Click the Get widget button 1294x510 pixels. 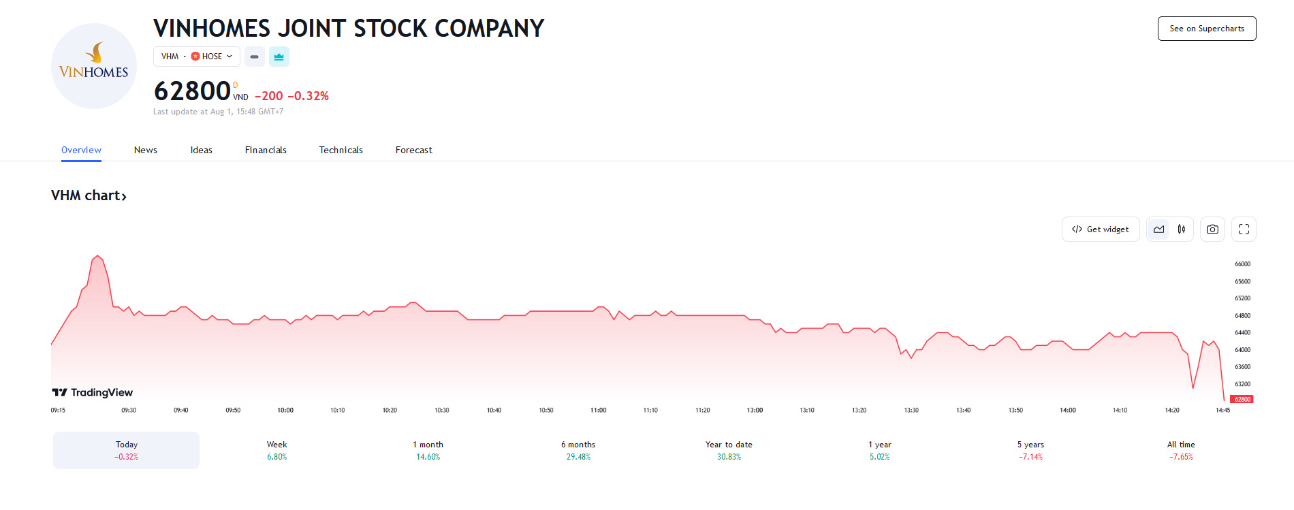[1101, 229]
